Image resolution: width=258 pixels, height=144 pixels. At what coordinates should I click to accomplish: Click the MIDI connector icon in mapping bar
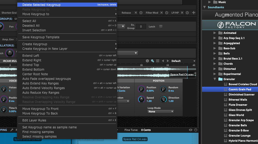[196, 130]
